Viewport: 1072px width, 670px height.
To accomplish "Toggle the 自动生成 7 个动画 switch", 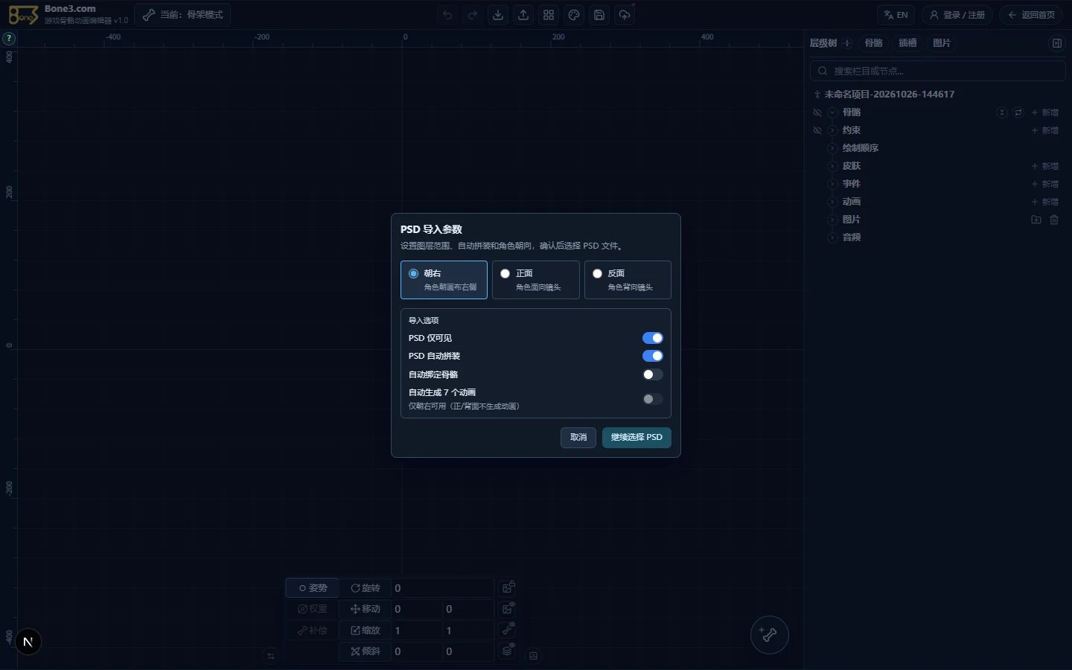I will [x=653, y=399].
